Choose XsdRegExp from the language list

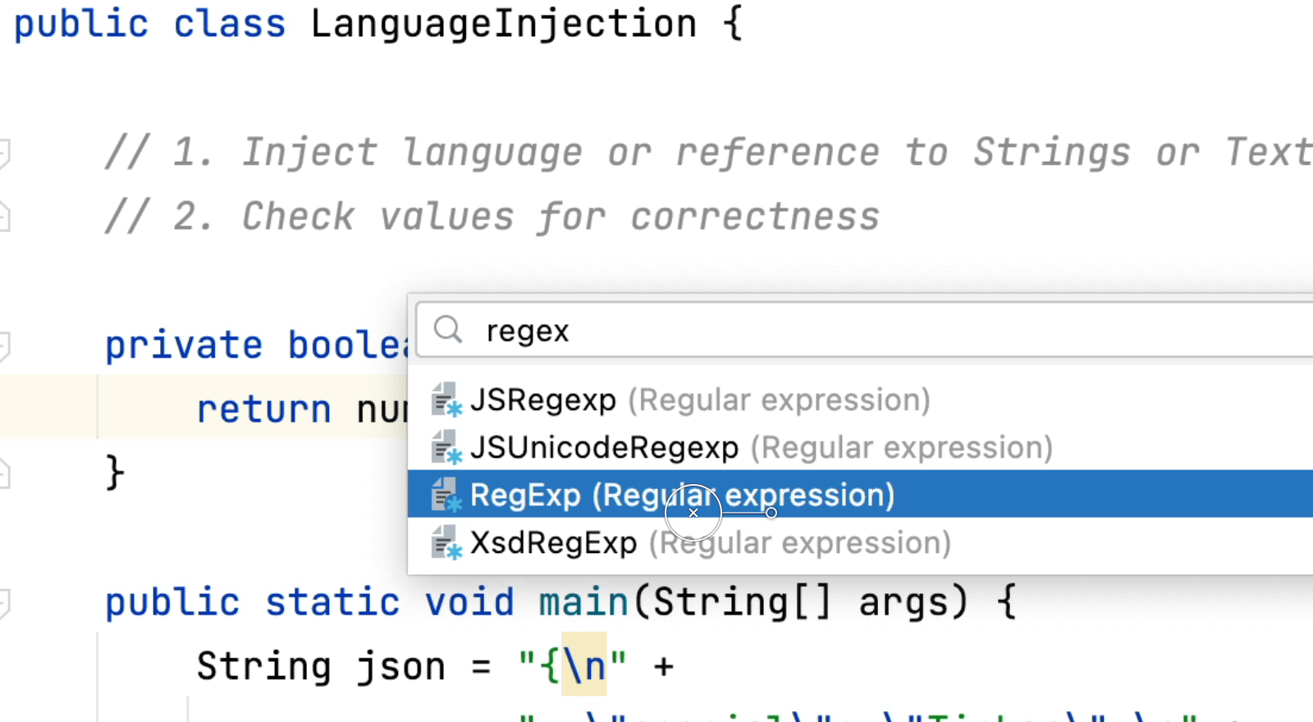pos(553,543)
